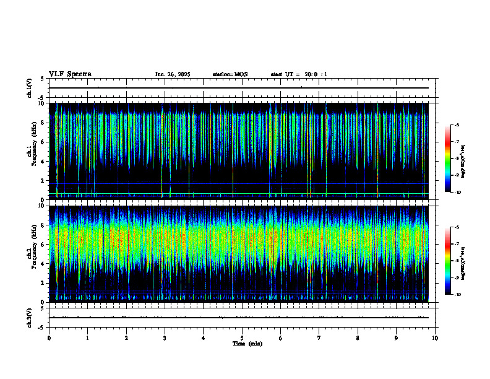Click the "-8" tick on ch.1 color bar
This screenshot has width=490, height=379.
(457, 159)
